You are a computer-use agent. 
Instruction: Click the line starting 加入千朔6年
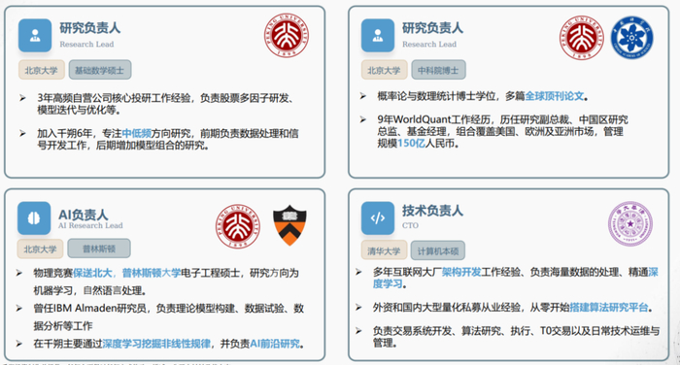click(168, 133)
